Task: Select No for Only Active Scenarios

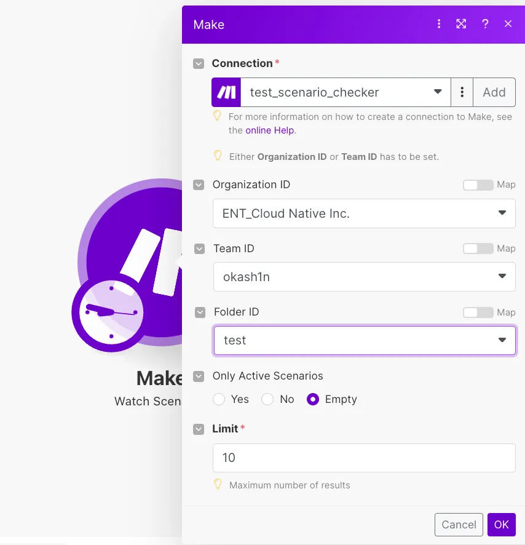Action: [x=267, y=399]
